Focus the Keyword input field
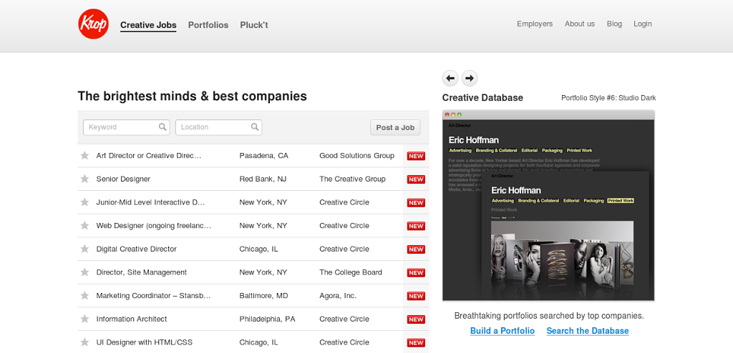The height and width of the screenshot is (353, 733). pyautogui.click(x=126, y=127)
